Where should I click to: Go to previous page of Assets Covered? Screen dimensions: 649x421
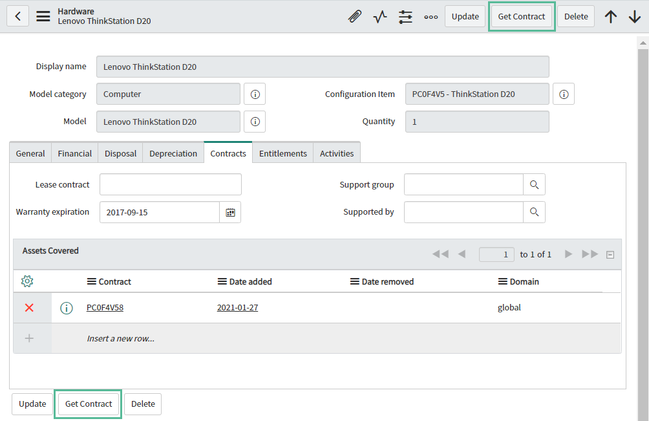(462, 254)
